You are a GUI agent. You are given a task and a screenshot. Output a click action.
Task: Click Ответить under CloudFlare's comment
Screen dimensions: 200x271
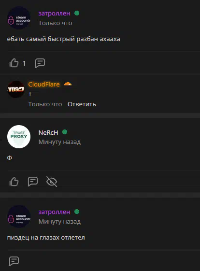(x=82, y=104)
